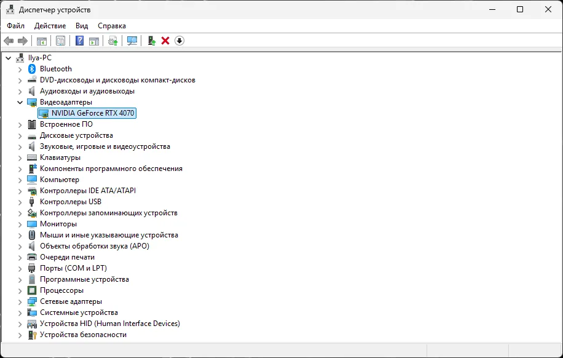563x358 pixels.
Task: Select the Сетевые адаптеры label
Action: point(71,301)
